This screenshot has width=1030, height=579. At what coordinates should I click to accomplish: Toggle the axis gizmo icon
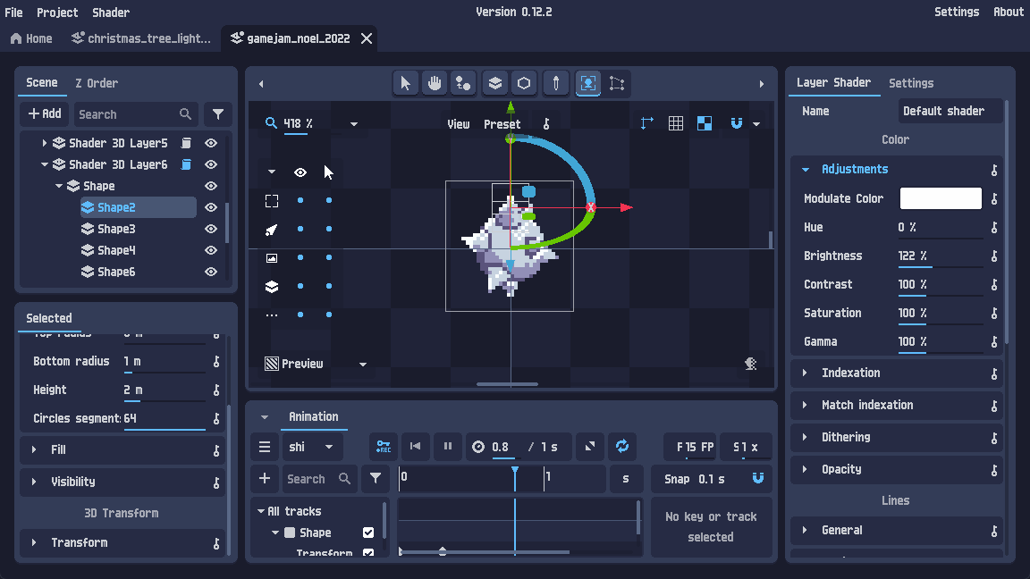[x=647, y=123]
